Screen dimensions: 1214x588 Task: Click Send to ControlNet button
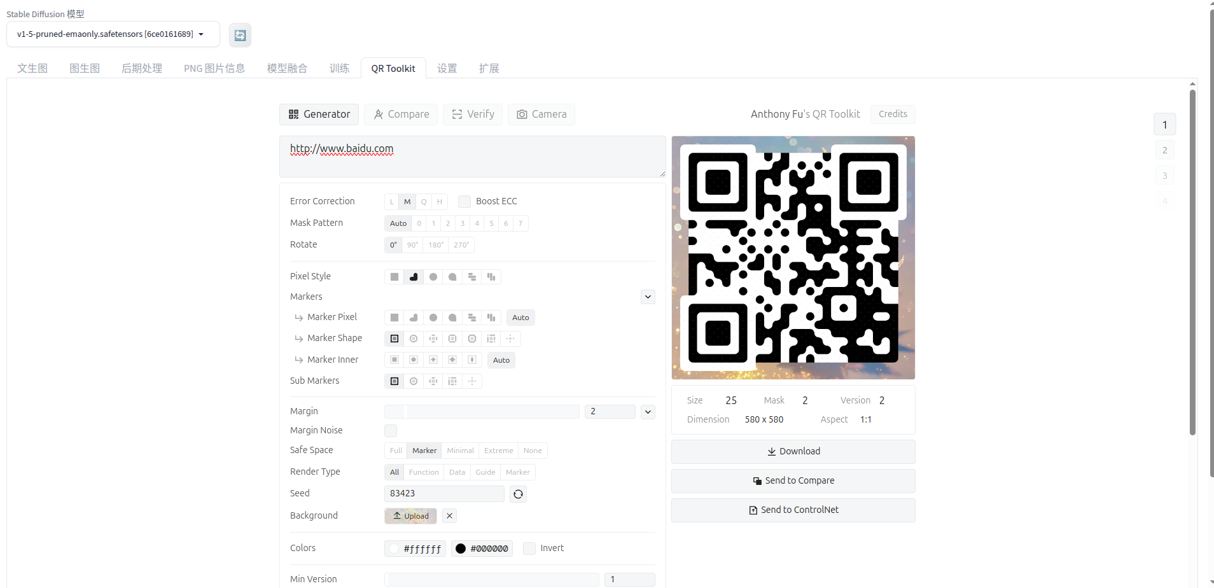coord(793,510)
